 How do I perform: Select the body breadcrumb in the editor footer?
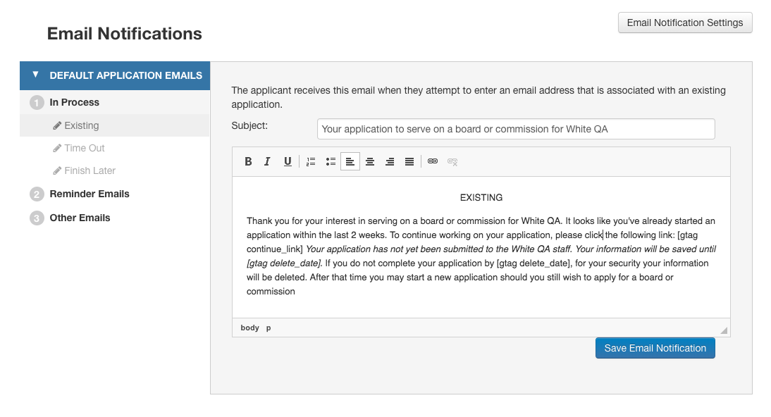249,328
